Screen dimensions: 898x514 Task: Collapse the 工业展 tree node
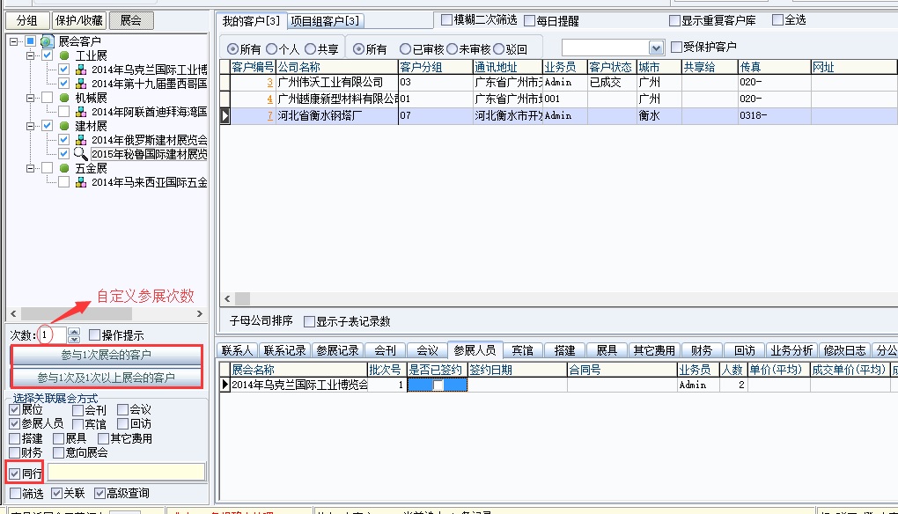click(x=29, y=55)
